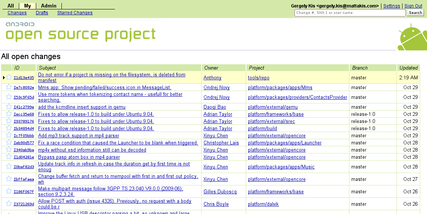Viewport: 427px width, 214px height.
Task: Click the star icon for I1d04281e
Action: pyautogui.click(x=9, y=156)
